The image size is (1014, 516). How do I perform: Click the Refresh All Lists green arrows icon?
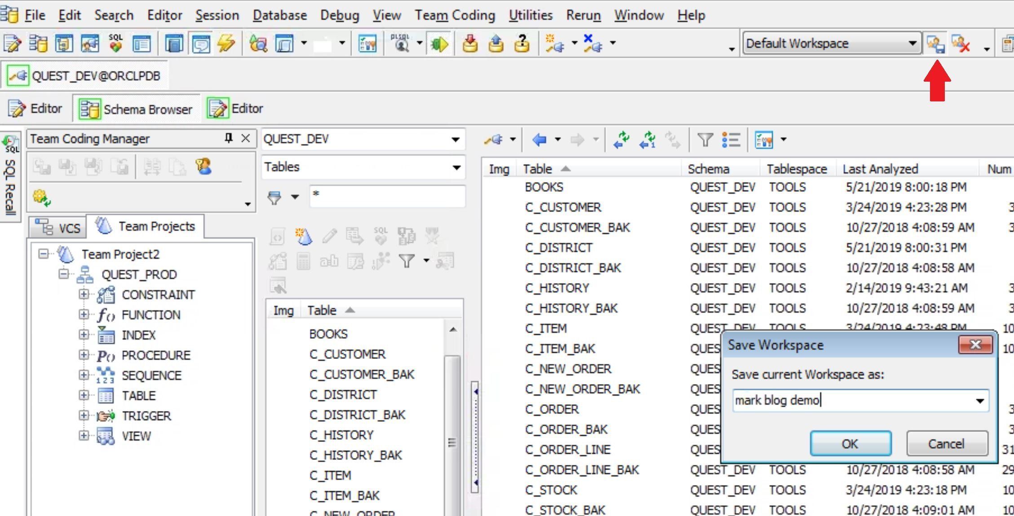click(621, 140)
